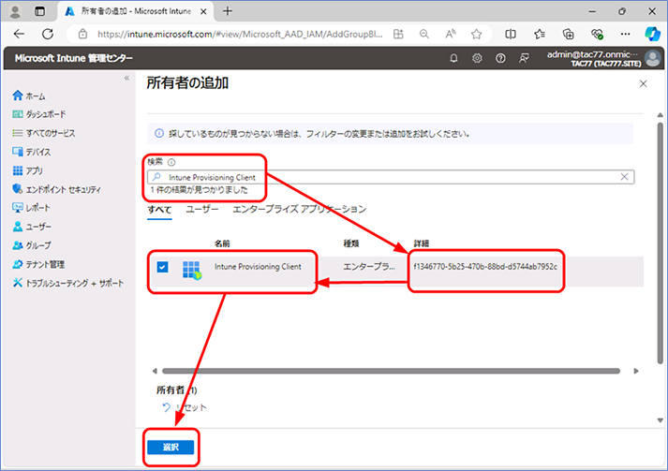Viewport: 668px width, 471px height.
Task: Click the horizontal scrollbar track
Action: pyautogui.click(x=391, y=371)
